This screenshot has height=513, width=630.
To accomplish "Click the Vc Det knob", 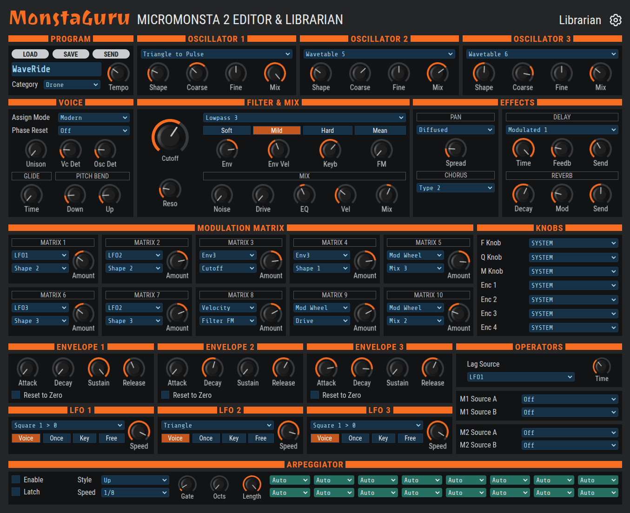I will [71, 150].
